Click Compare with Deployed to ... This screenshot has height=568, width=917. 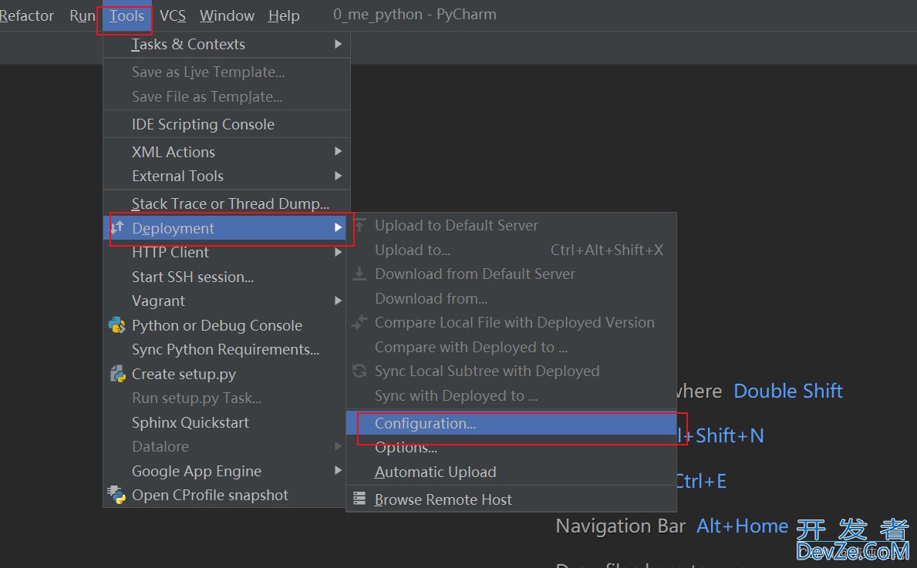[511, 347]
